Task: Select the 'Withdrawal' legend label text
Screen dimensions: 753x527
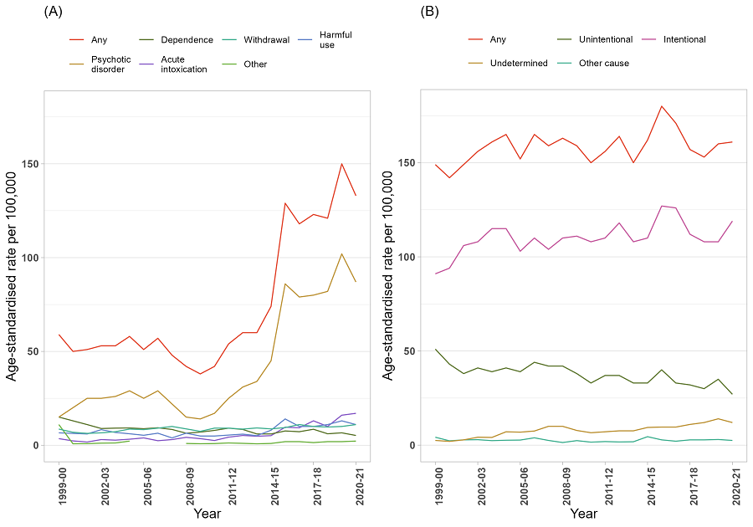Action: (x=267, y=40)
